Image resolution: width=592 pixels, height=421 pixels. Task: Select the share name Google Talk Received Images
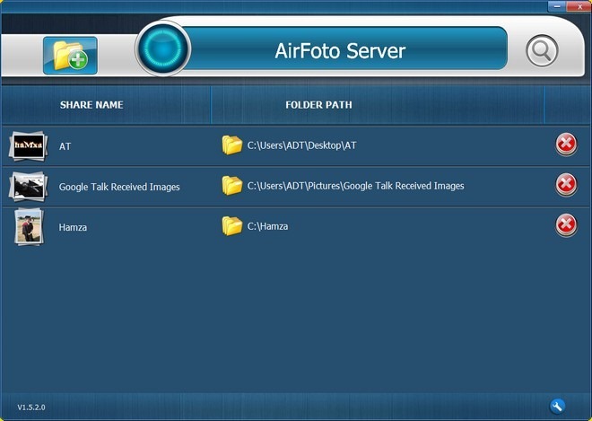click(119, 187)
